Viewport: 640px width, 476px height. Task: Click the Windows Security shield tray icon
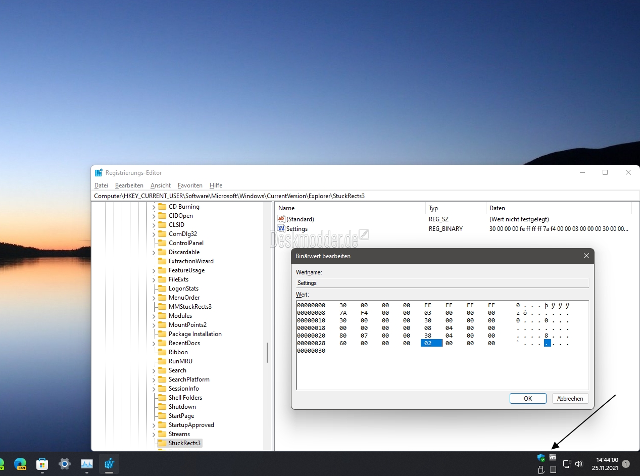click(541, 458)
